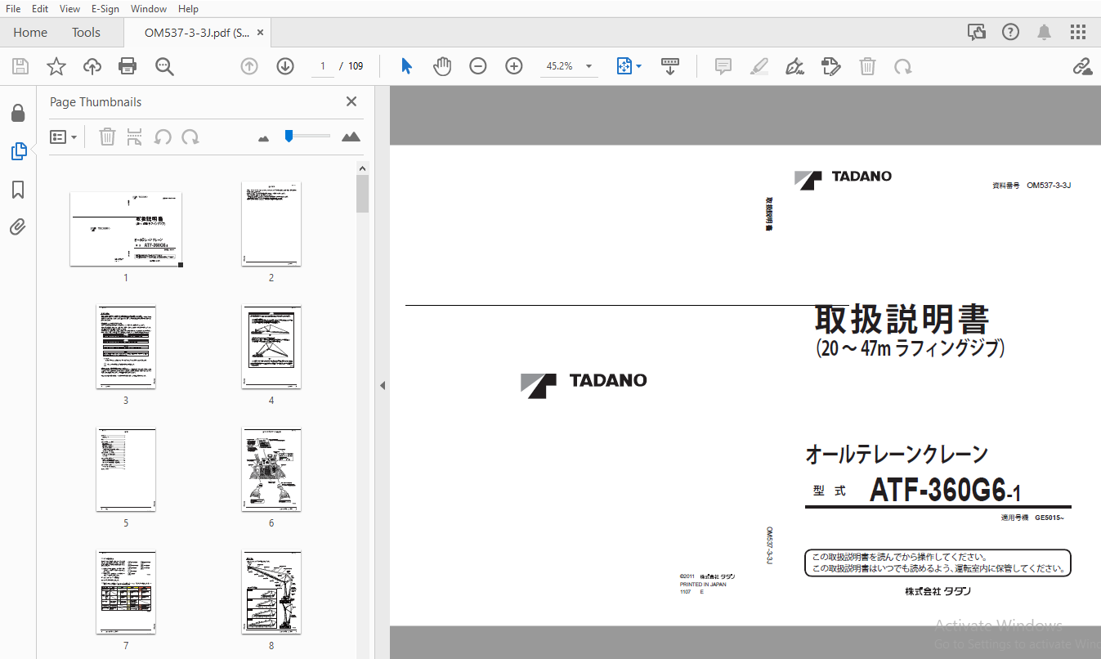Delete selected thumbnail pages
The height and width of the screenshot is (659, 1101).
tap(107, 137)
